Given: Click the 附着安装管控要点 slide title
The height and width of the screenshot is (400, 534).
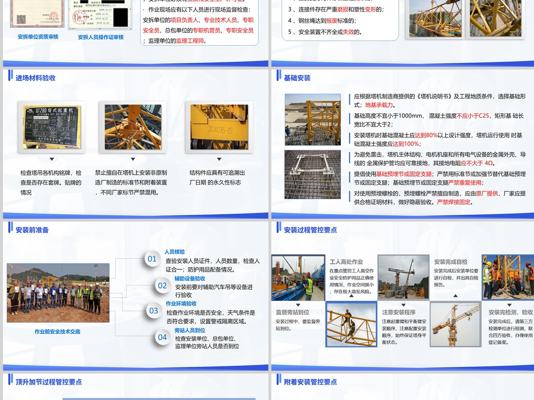Looking at the screenshot, I should point(311,382).
